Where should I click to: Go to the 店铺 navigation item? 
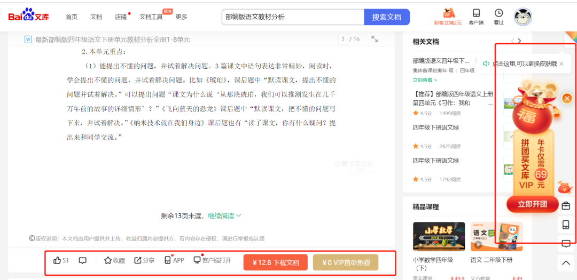(121, 17)
